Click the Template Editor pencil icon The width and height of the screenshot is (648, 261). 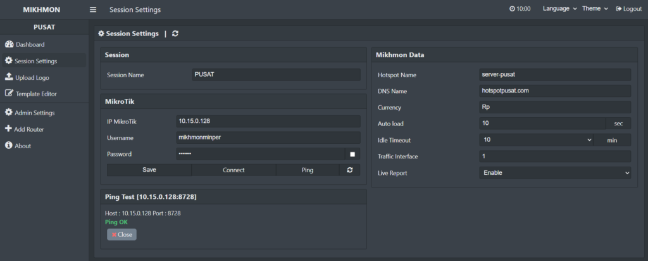(9, 94)
